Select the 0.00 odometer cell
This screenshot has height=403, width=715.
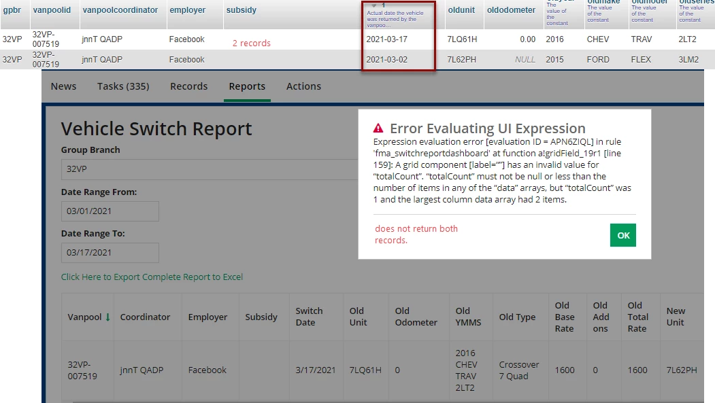click(x=528, y=39)
